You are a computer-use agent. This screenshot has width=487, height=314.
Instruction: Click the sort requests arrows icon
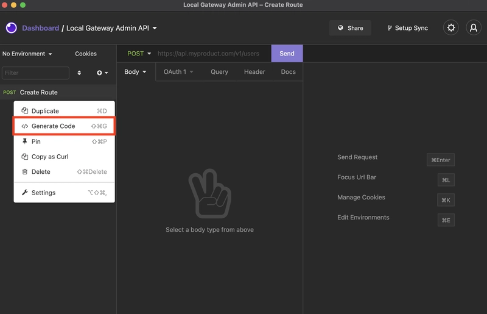pyautogui.click(x=79, y=73)
